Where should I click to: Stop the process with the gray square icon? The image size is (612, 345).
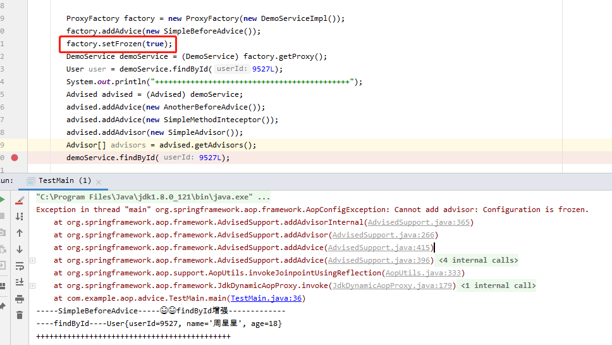[x=2, y=216]
